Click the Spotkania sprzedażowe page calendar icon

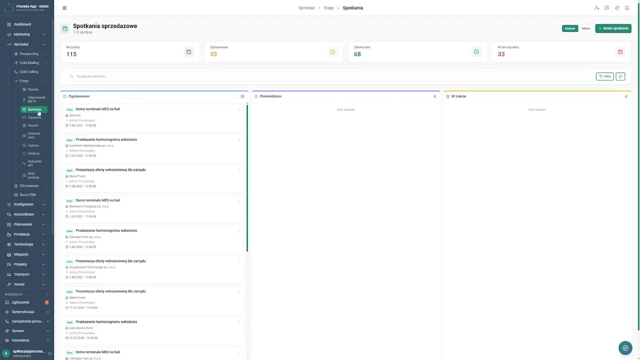[65, 28]
